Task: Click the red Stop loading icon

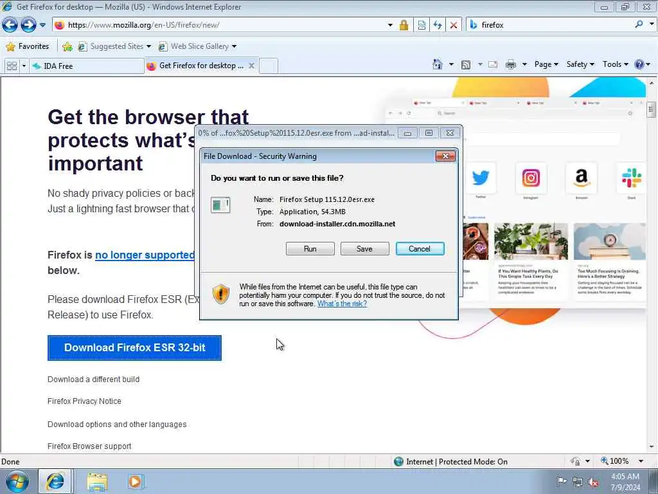Action: point(453,25)
